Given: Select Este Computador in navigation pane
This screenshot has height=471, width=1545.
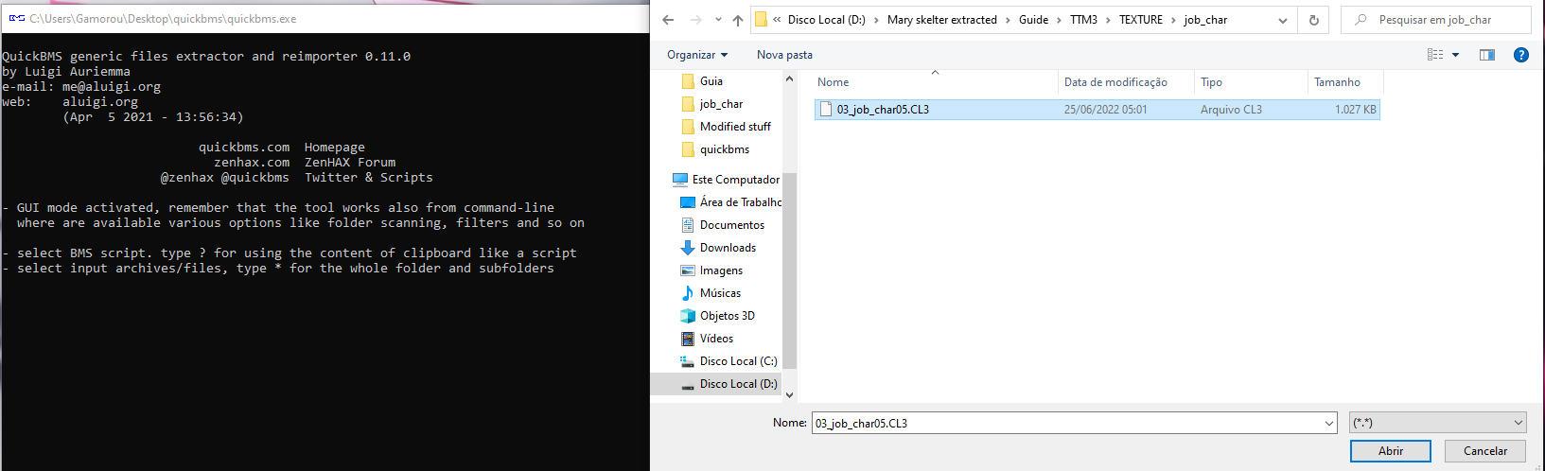Looking at the screenshot, I should [735, 180].
